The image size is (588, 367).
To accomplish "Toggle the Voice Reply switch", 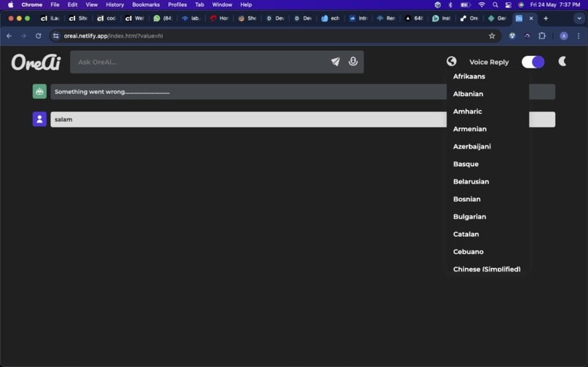I will click(533, 62).
